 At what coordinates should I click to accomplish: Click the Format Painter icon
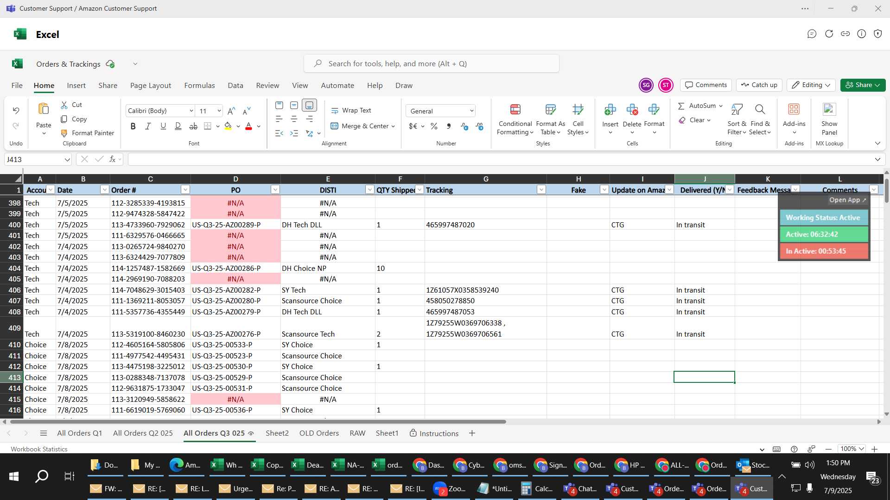tap(64, 133)
